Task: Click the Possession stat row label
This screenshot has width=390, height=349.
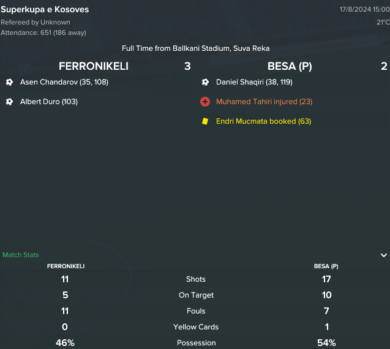Action: [x=197, y=343]
